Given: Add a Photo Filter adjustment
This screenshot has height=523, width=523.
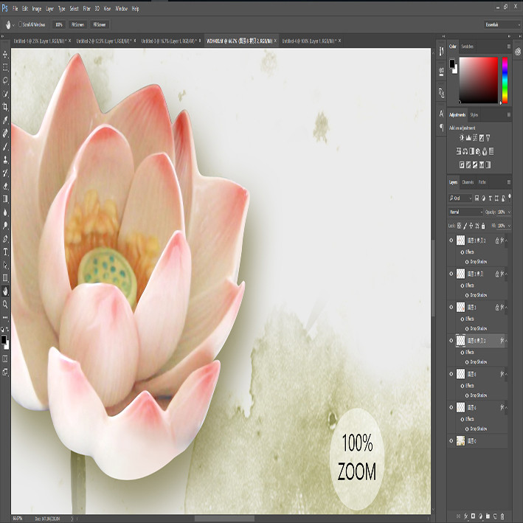Looking at the screenshot, I should (x=478, y=151).
